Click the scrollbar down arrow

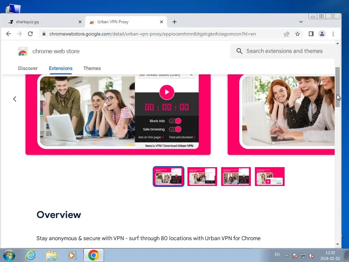338,244
